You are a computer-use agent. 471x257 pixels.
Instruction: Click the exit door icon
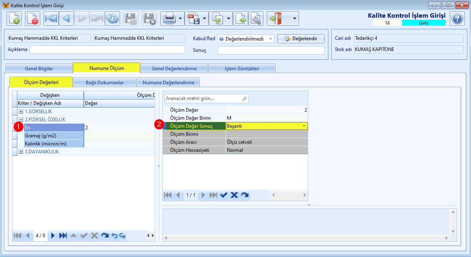click(x=276, y=18)
